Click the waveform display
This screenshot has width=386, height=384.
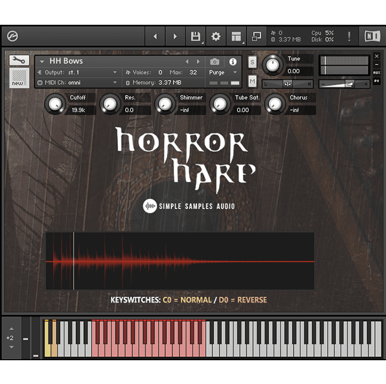(x=180, y=261)
